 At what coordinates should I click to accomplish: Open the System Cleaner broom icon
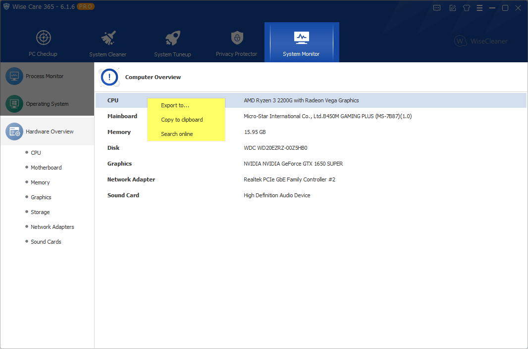(x=108, y=38)
